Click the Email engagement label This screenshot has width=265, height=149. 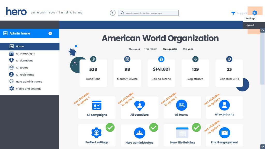pos(224,143)
